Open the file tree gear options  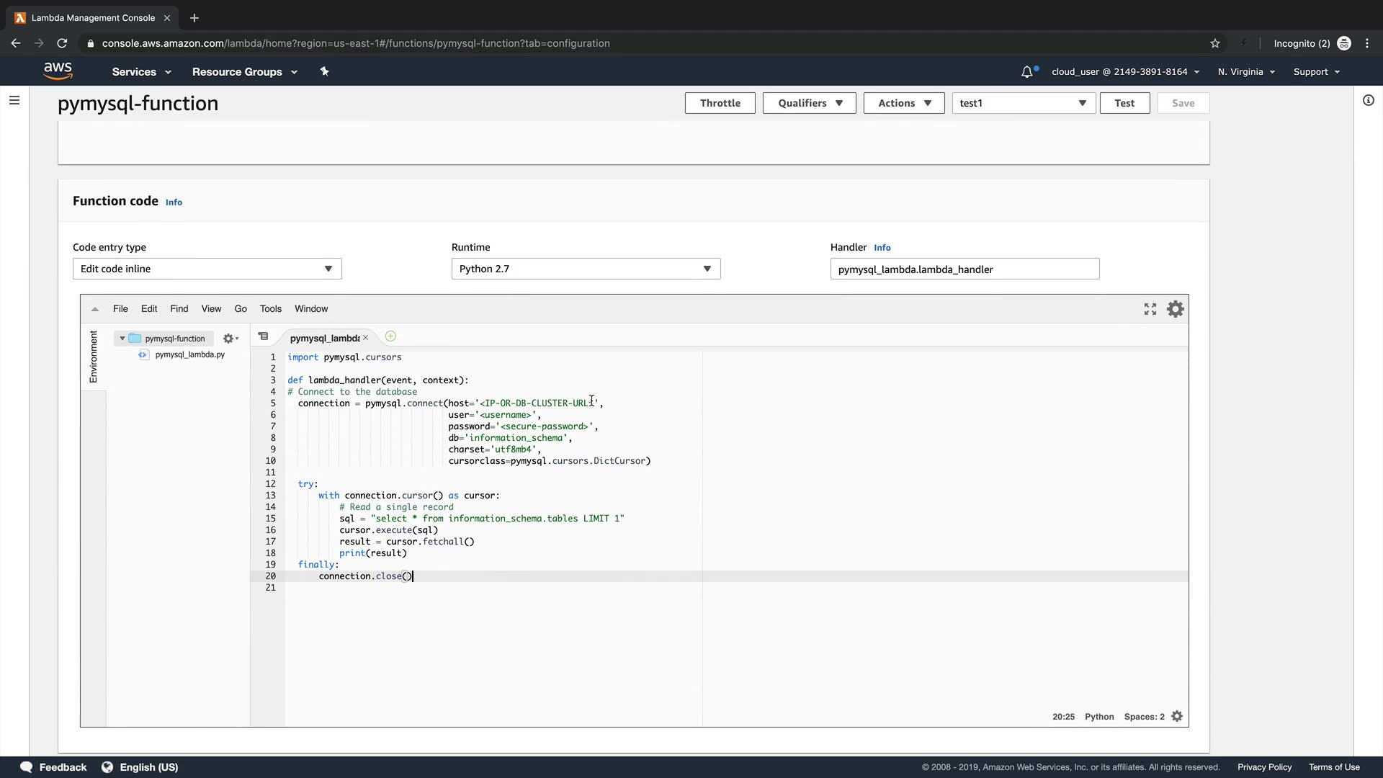coord(230,339)
